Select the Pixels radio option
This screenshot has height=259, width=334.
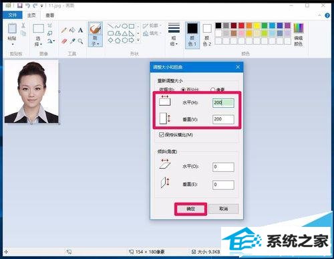point(212,90)
